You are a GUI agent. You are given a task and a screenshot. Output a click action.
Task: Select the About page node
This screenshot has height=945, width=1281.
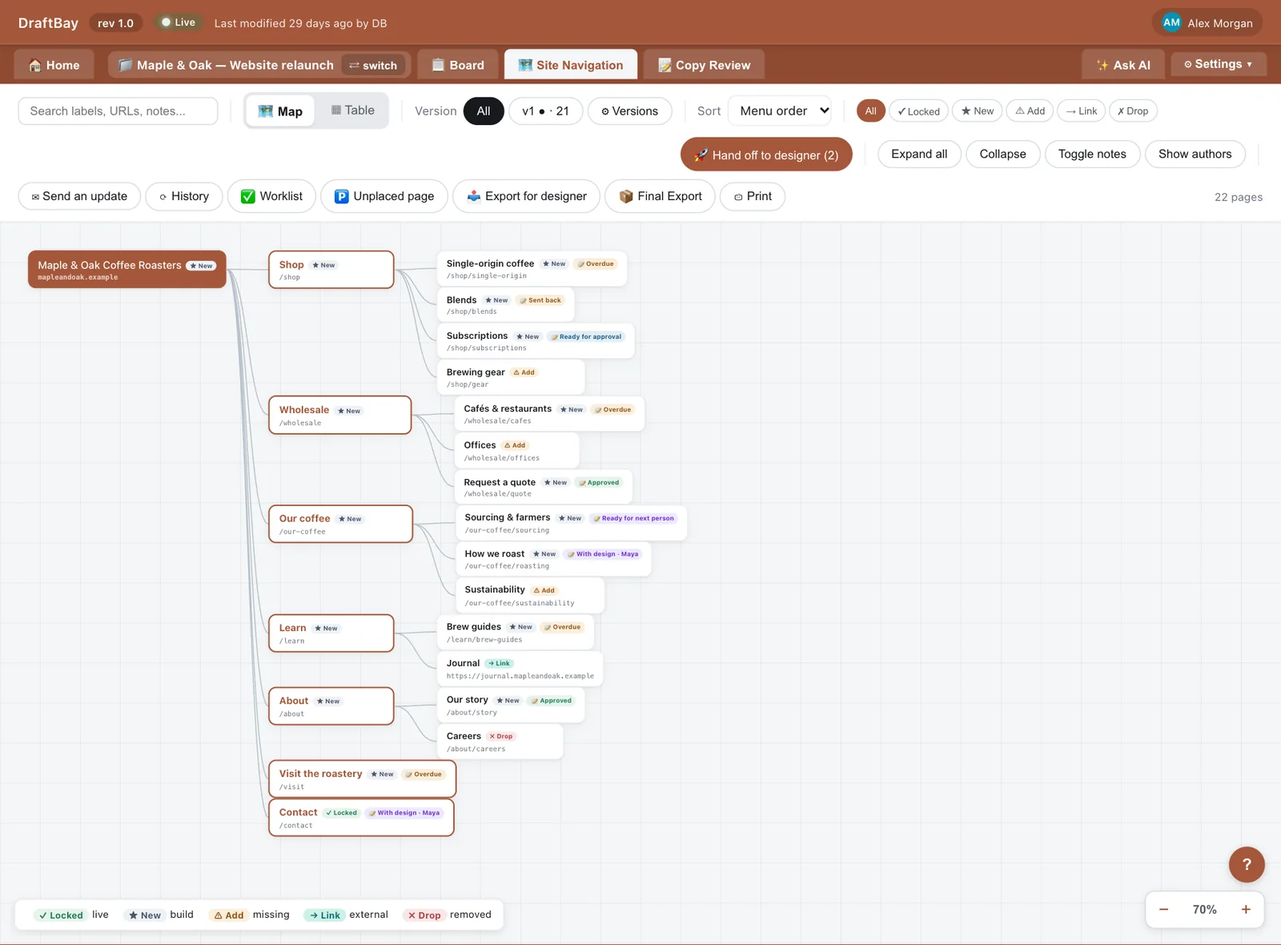click(331, 706)
